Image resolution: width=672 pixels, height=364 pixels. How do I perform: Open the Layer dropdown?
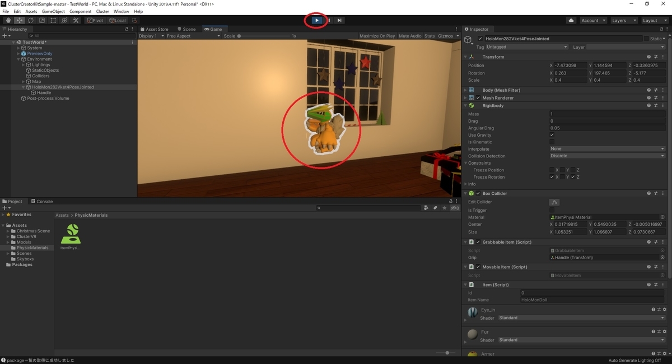[x=626, y=47]
